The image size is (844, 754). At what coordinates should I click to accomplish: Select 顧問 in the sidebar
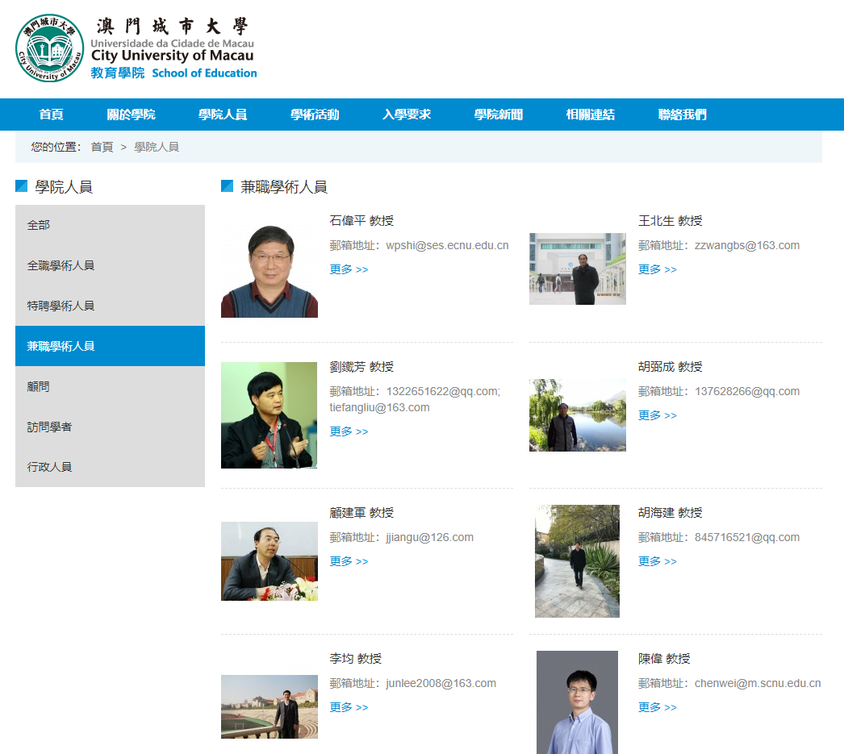[110, 386]
